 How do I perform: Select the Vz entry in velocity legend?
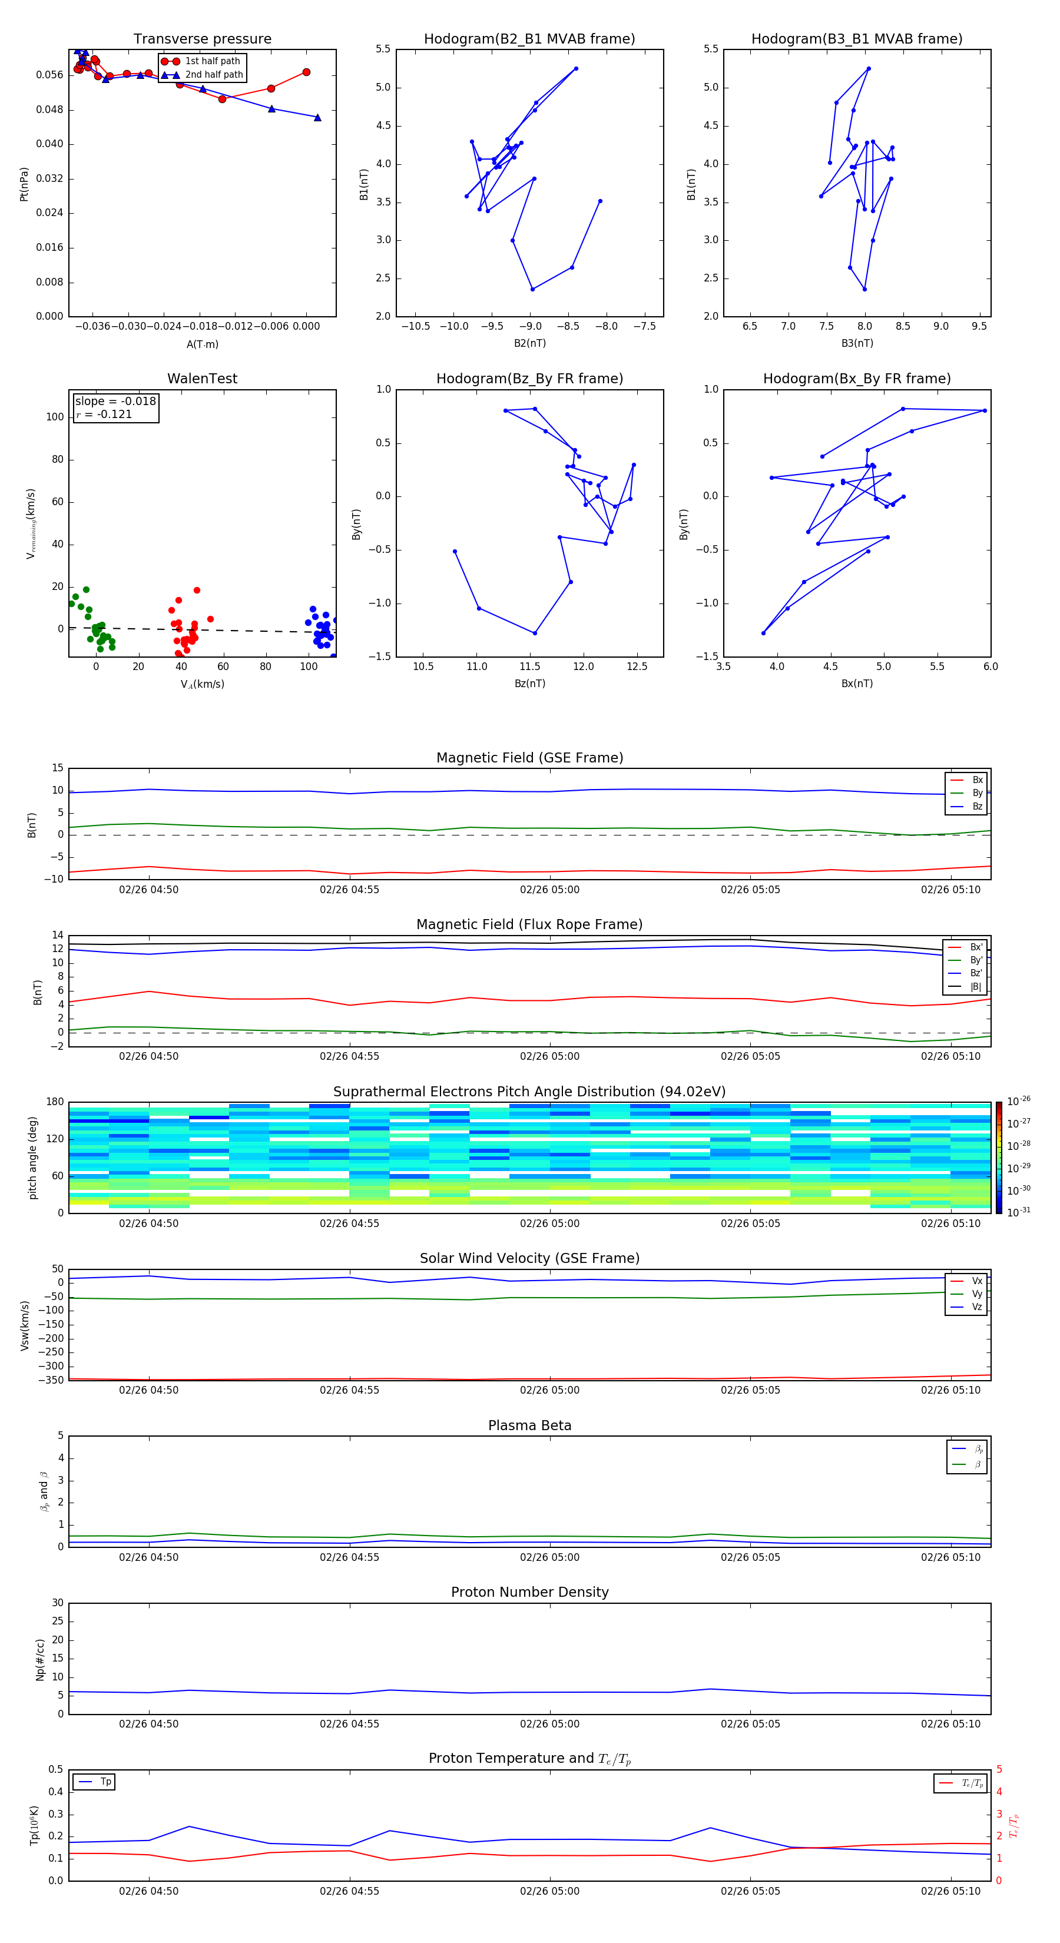(966, 1307)
